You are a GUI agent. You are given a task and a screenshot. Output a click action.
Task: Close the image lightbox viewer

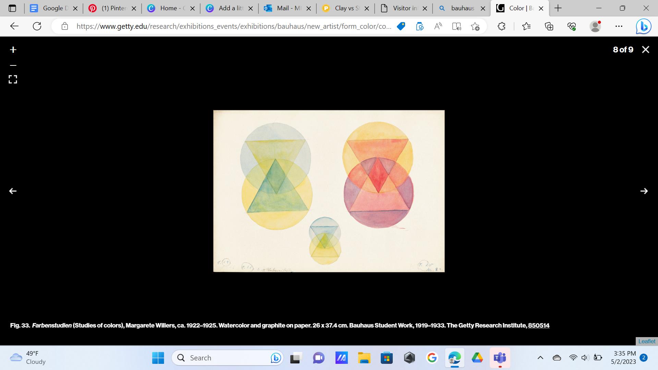645,50
